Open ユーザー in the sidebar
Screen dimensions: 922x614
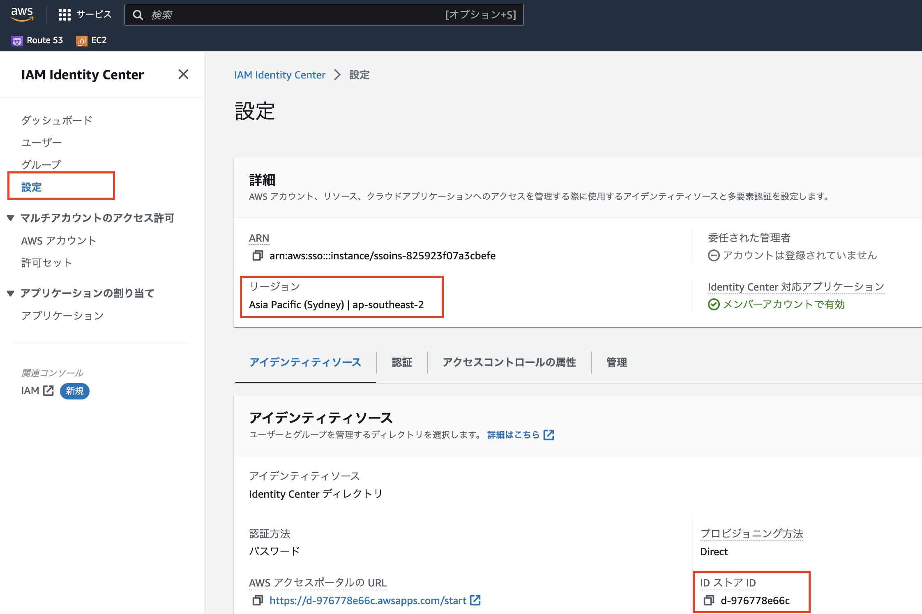pos(41,142)
